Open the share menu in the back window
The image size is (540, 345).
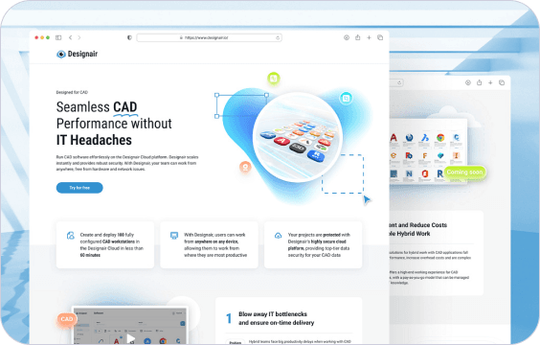coord(479,82)
